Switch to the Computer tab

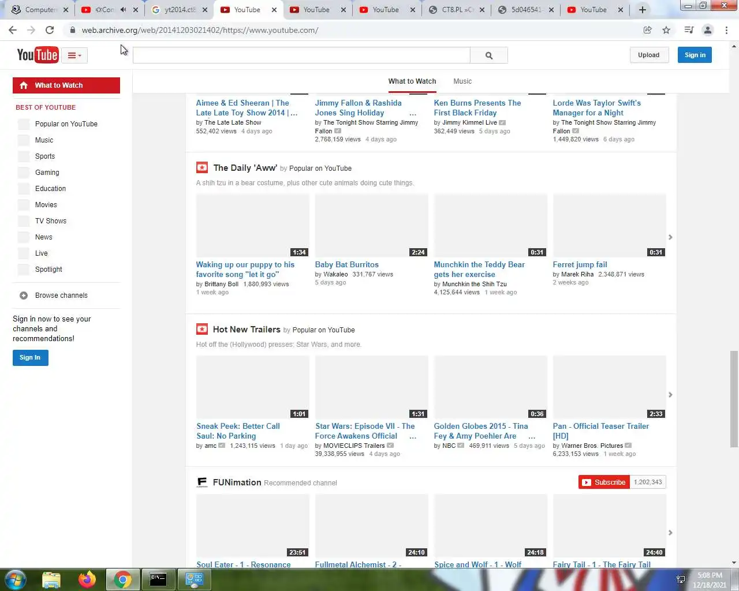39,10
